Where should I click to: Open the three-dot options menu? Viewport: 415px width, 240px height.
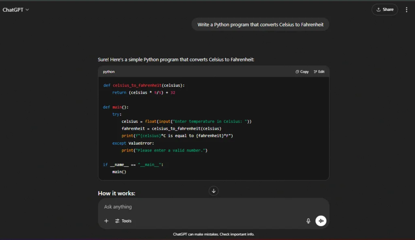coord(406,10)
